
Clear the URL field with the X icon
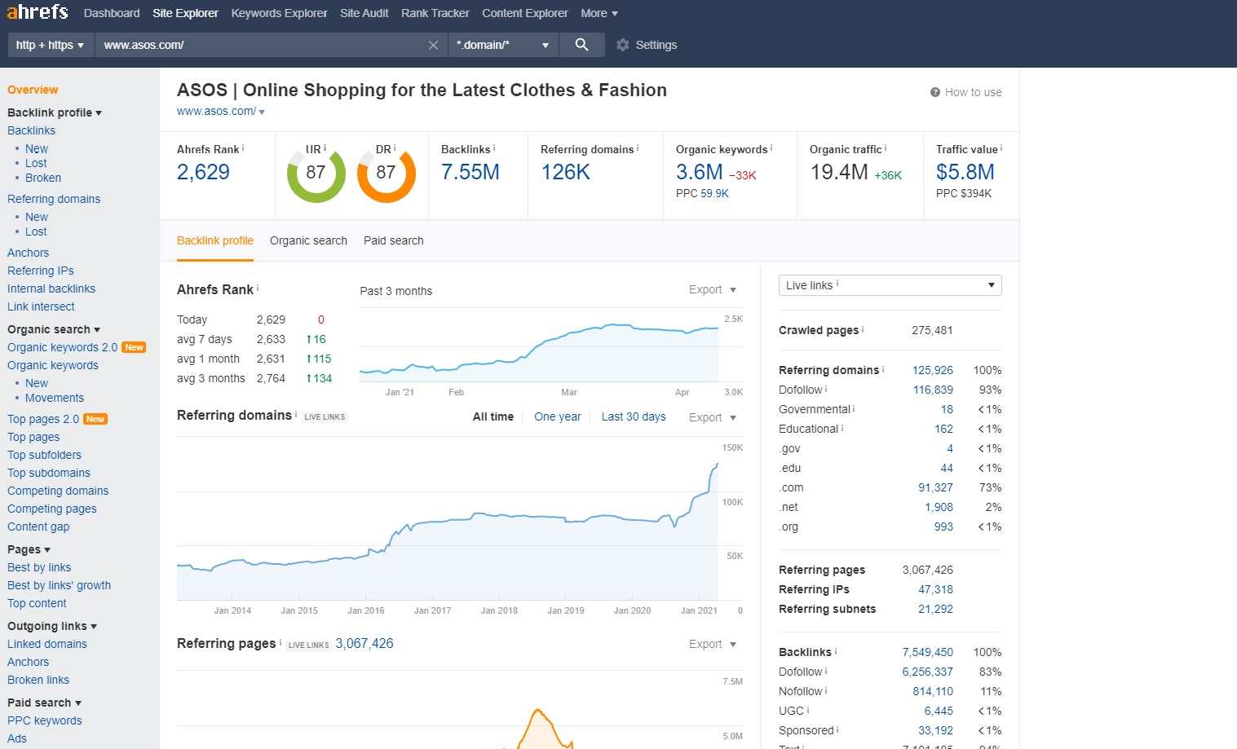coord(433,45)
